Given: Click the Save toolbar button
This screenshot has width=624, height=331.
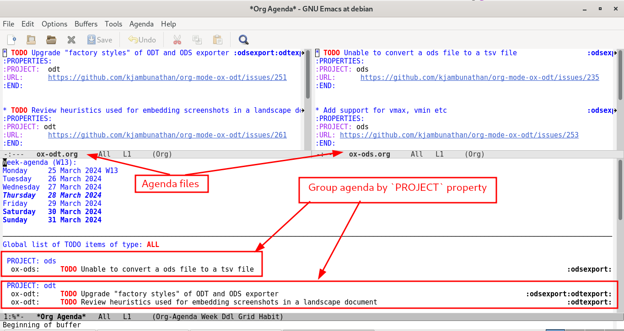Looking at the screenshot, I should click(100, 40).
